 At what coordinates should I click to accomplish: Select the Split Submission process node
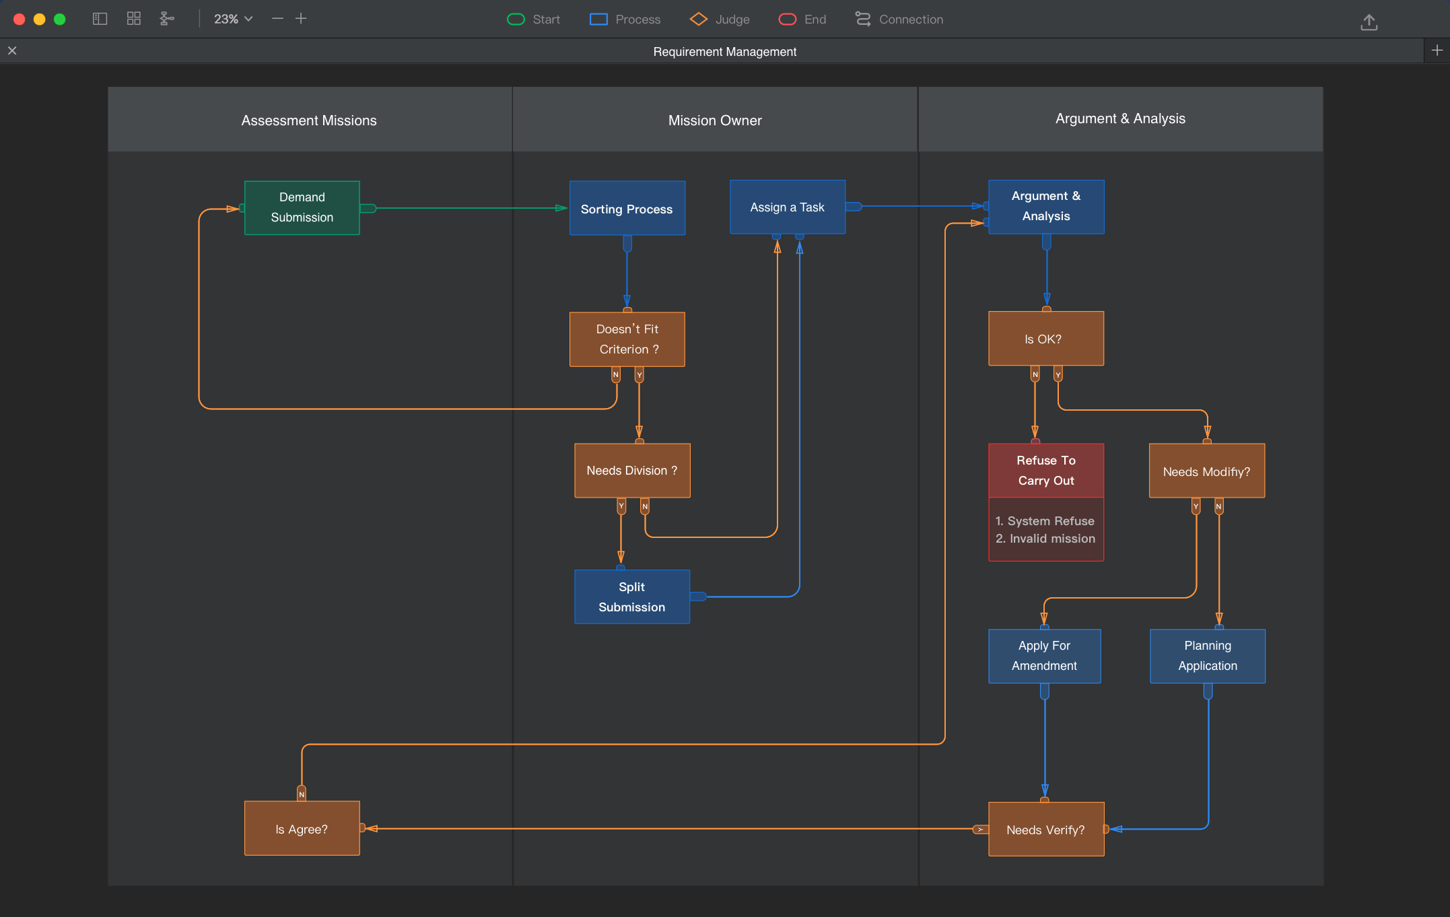(631, 597)
